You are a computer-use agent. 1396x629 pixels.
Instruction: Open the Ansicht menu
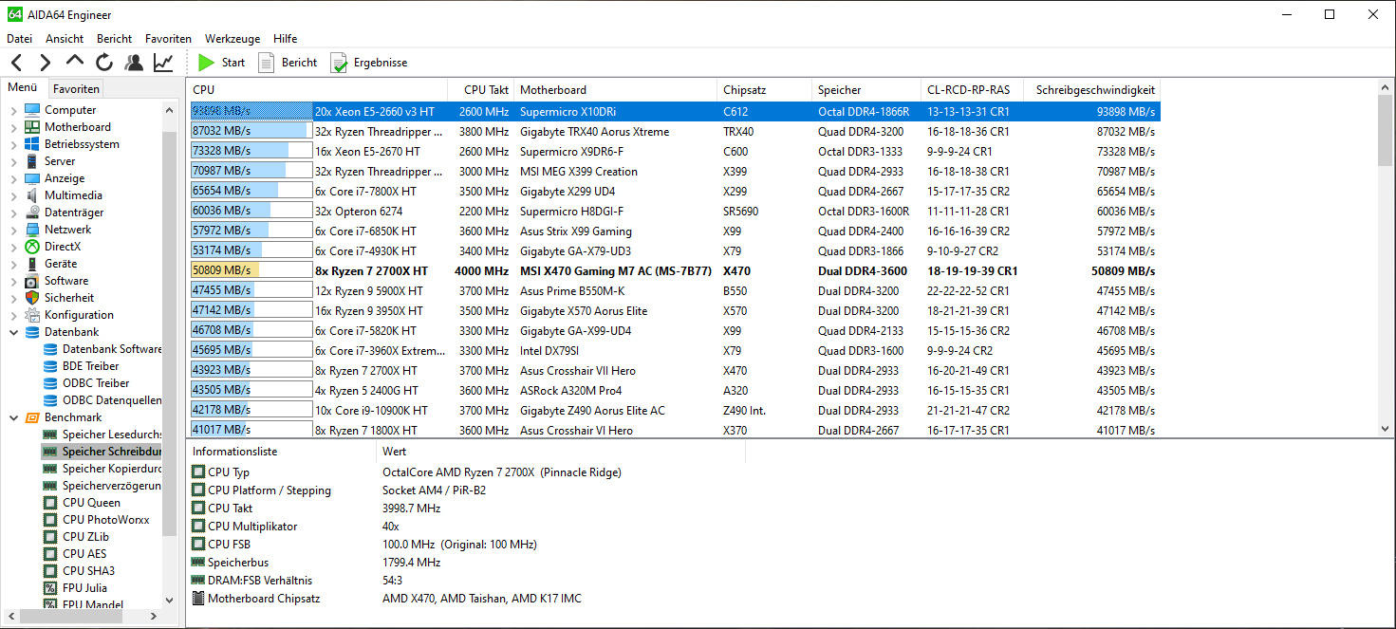65,39
